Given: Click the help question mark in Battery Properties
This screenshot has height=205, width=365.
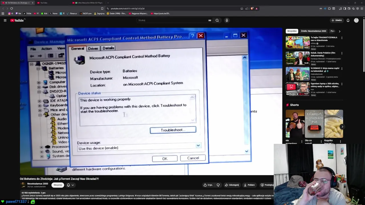Looking at the screenshot, I should tap(193, 36).
